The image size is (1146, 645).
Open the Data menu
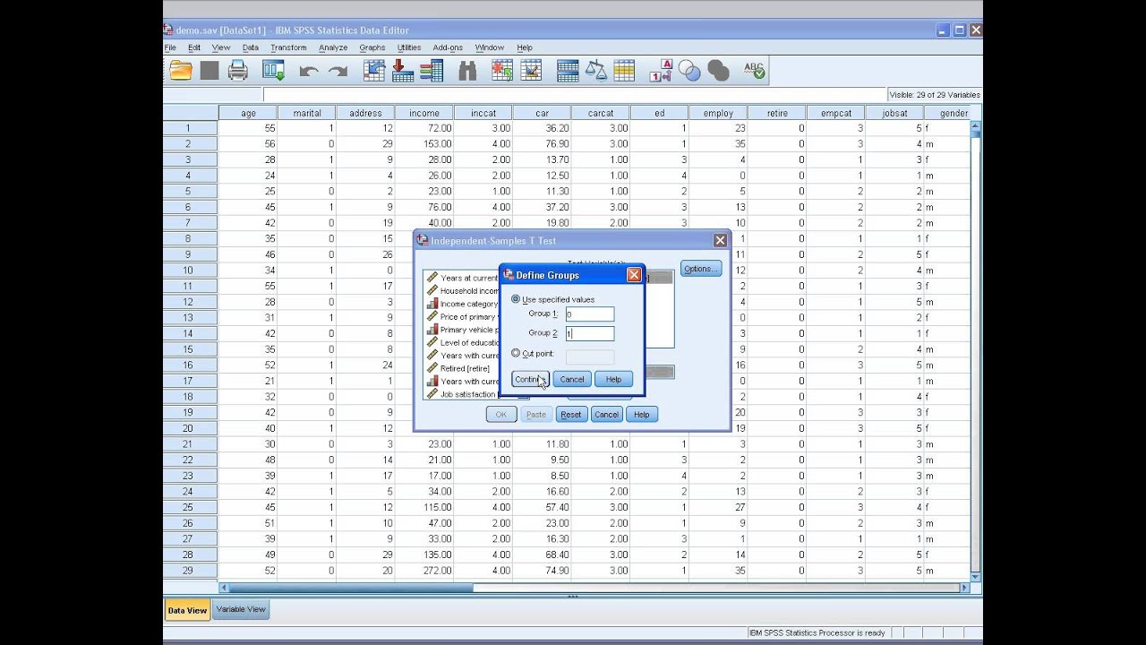tap(251, 47)
